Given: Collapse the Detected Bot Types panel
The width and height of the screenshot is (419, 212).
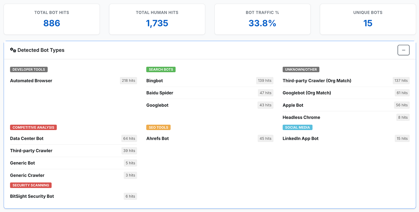Looking at the screenshot, I should [x=403, y=50].
